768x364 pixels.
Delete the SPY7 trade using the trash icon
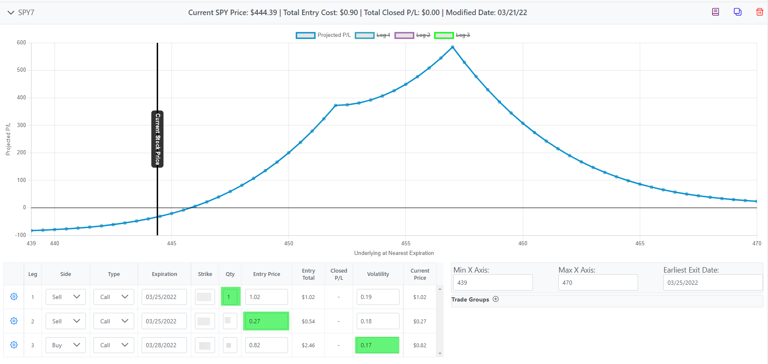click(759, 12)
